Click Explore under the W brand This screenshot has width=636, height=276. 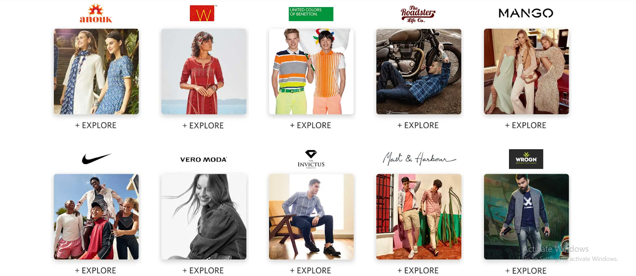203,126
